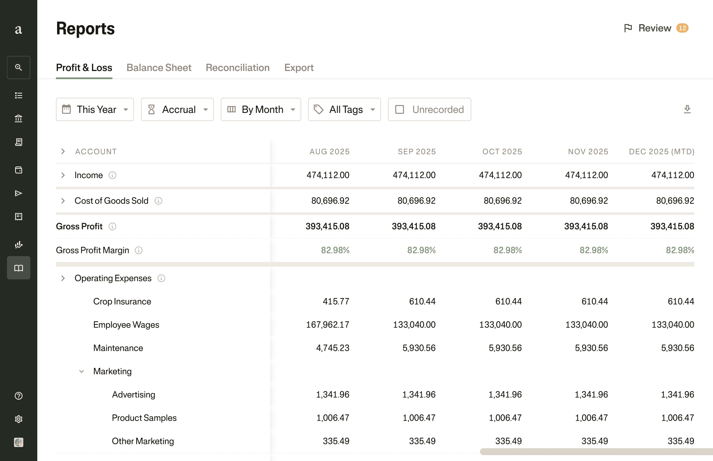
Task: Open the bank accounts sidebar icon
Action: click(18, 118)
